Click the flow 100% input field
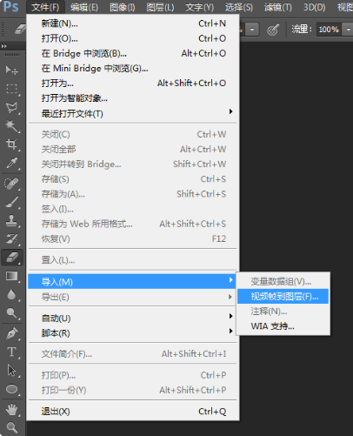The image size is (353, 436). [329, 30]
